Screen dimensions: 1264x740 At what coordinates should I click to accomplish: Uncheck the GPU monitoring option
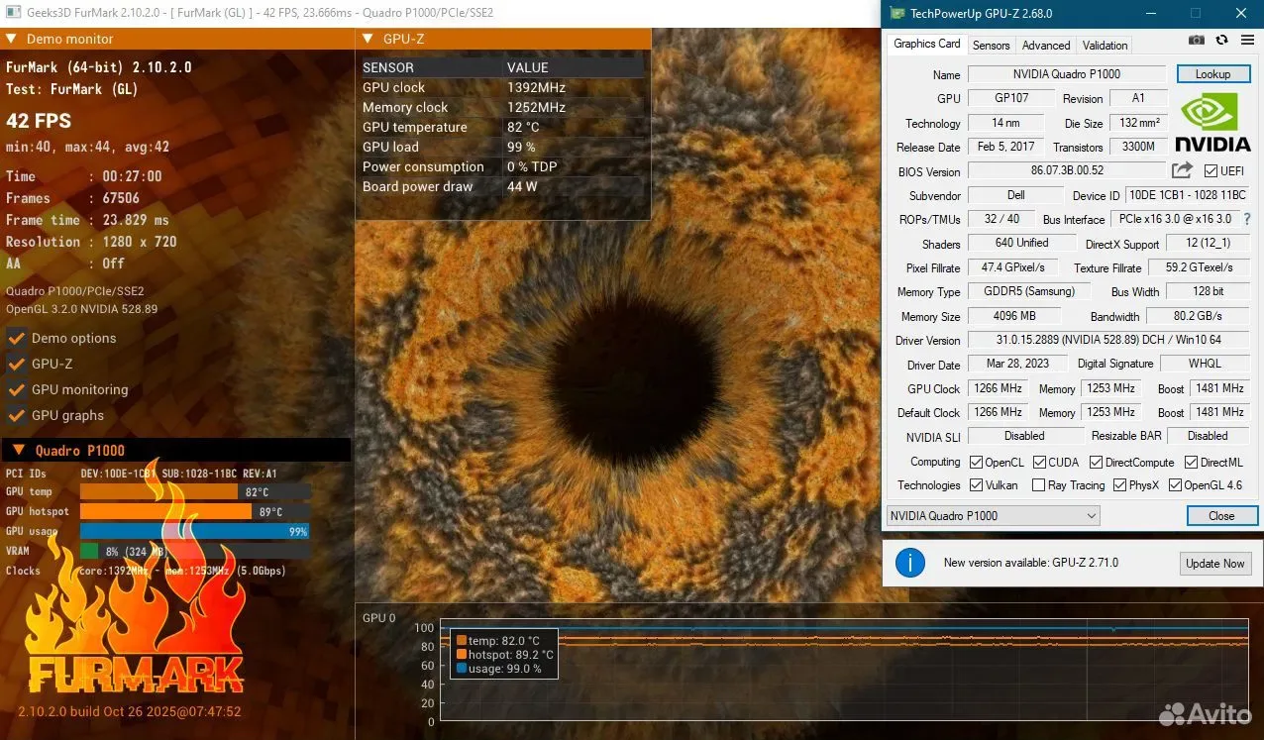(17, 389)
